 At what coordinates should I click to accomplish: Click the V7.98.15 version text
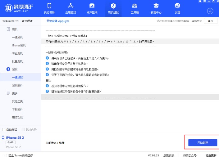pyautogui.click(x=153, y=155)
